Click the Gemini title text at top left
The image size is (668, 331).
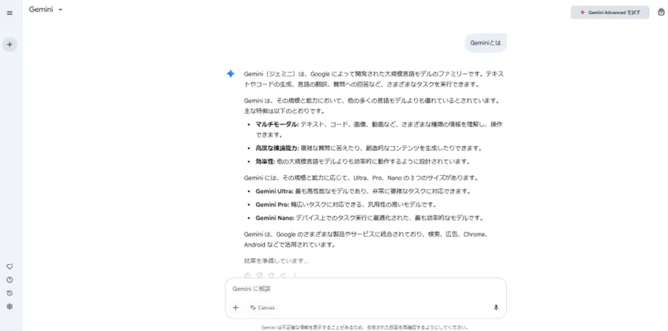point(41,9)
